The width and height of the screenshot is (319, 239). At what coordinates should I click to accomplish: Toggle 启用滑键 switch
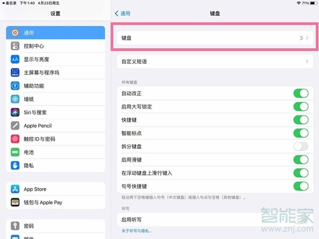[301, 160]
